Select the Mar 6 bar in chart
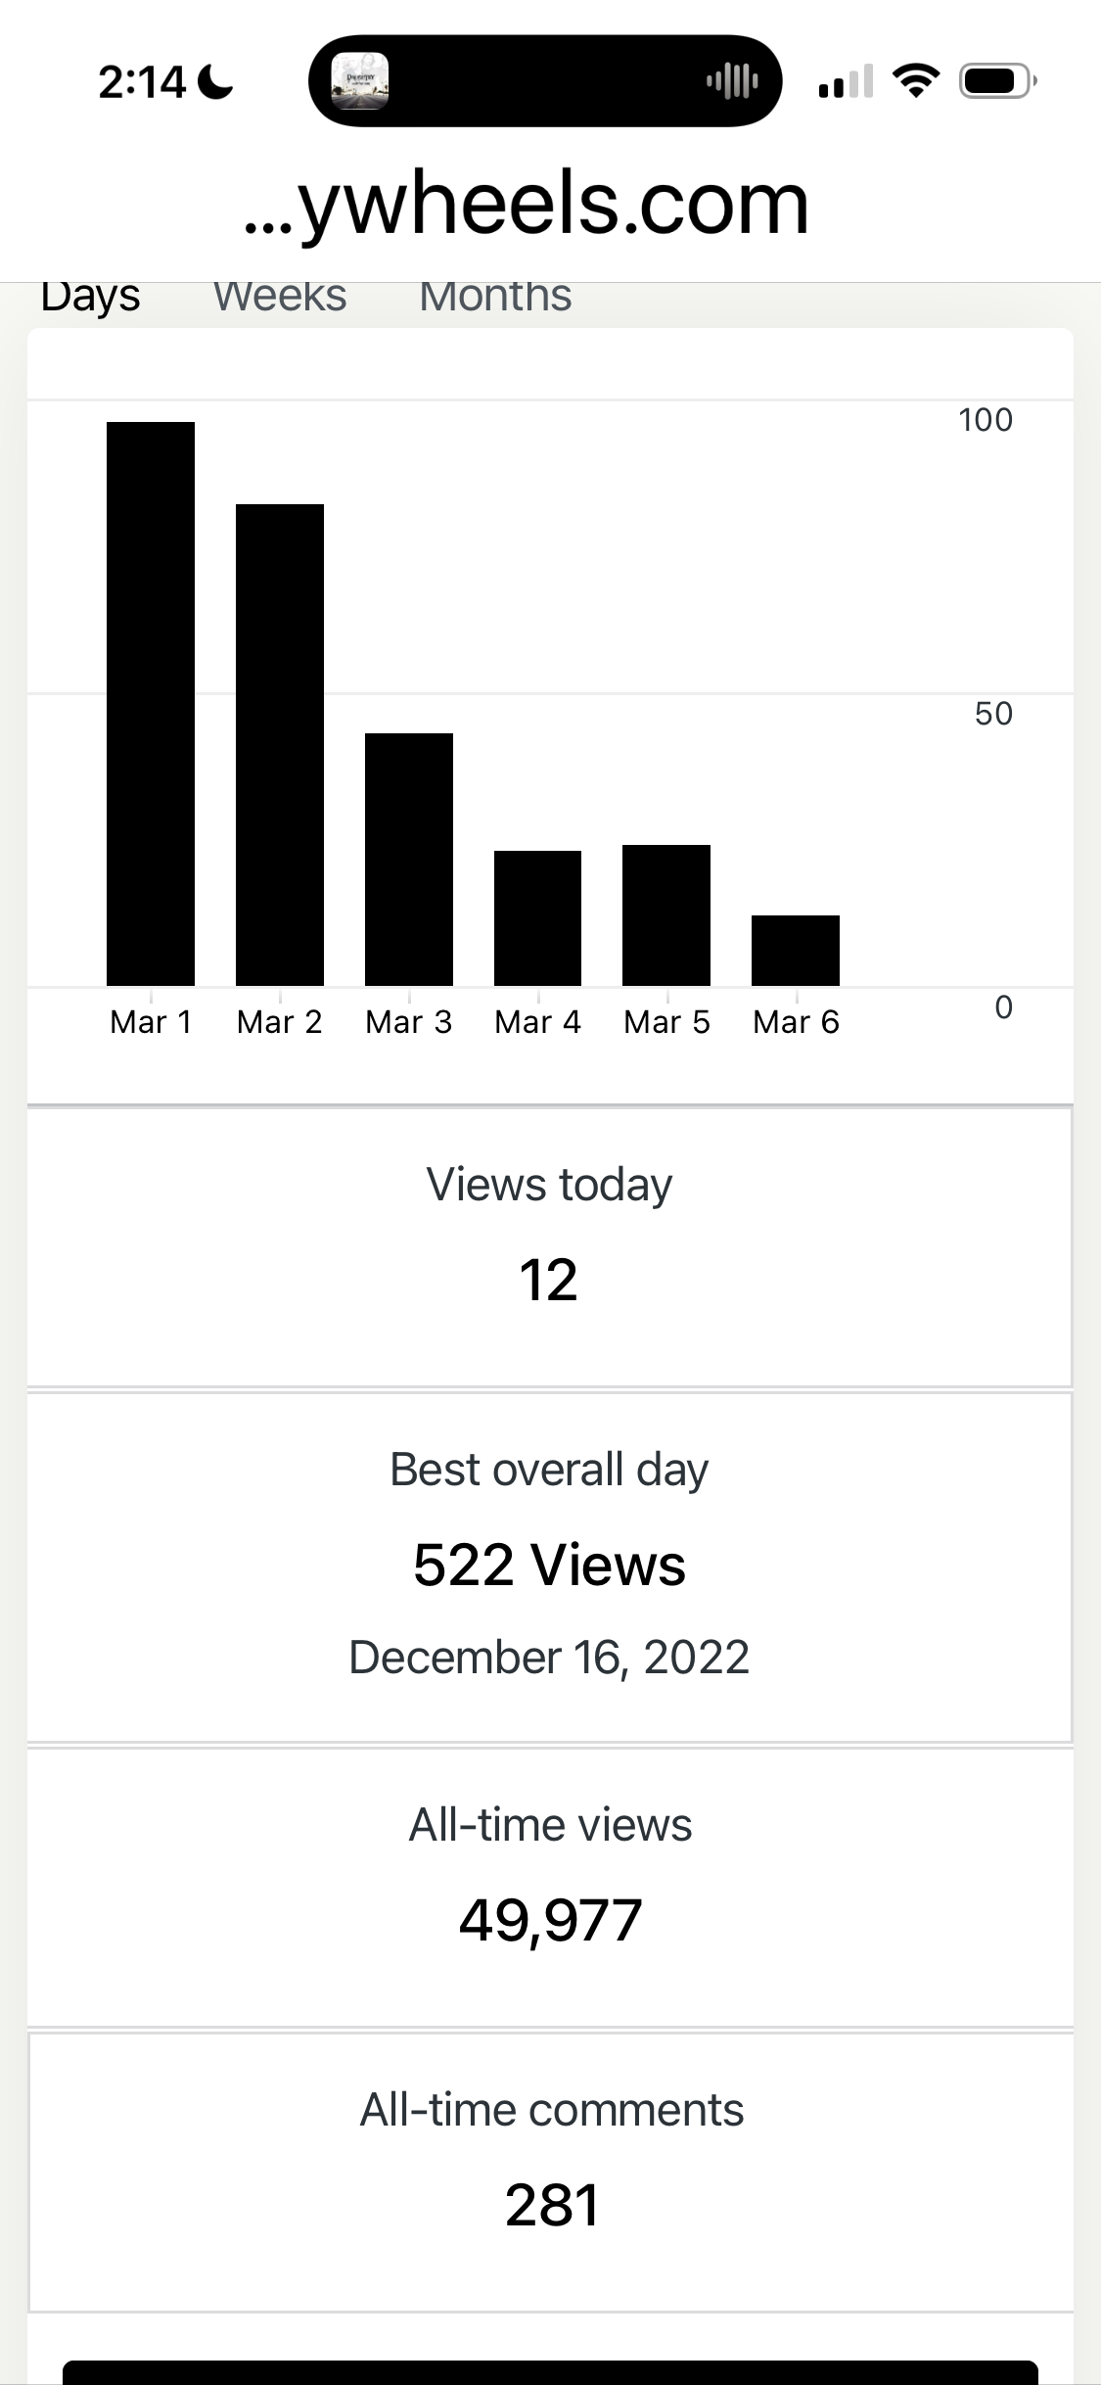1101x2385 pixels. click(796, 950)
